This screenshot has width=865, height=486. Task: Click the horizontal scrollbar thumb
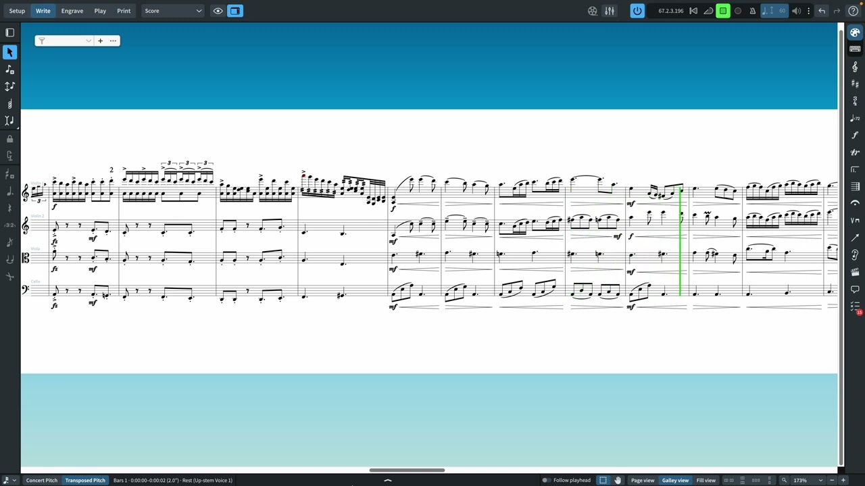pyautogui.click(x=407, y=470)
